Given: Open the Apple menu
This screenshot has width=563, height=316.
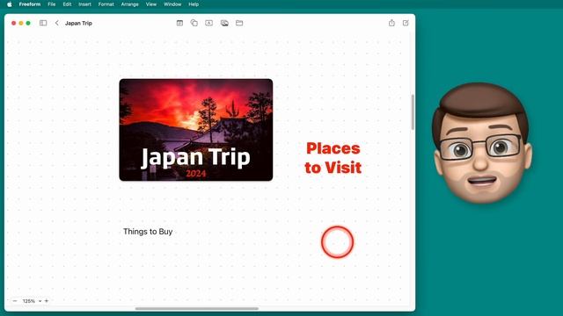Looking at the screenshot, I should (10, 4).
